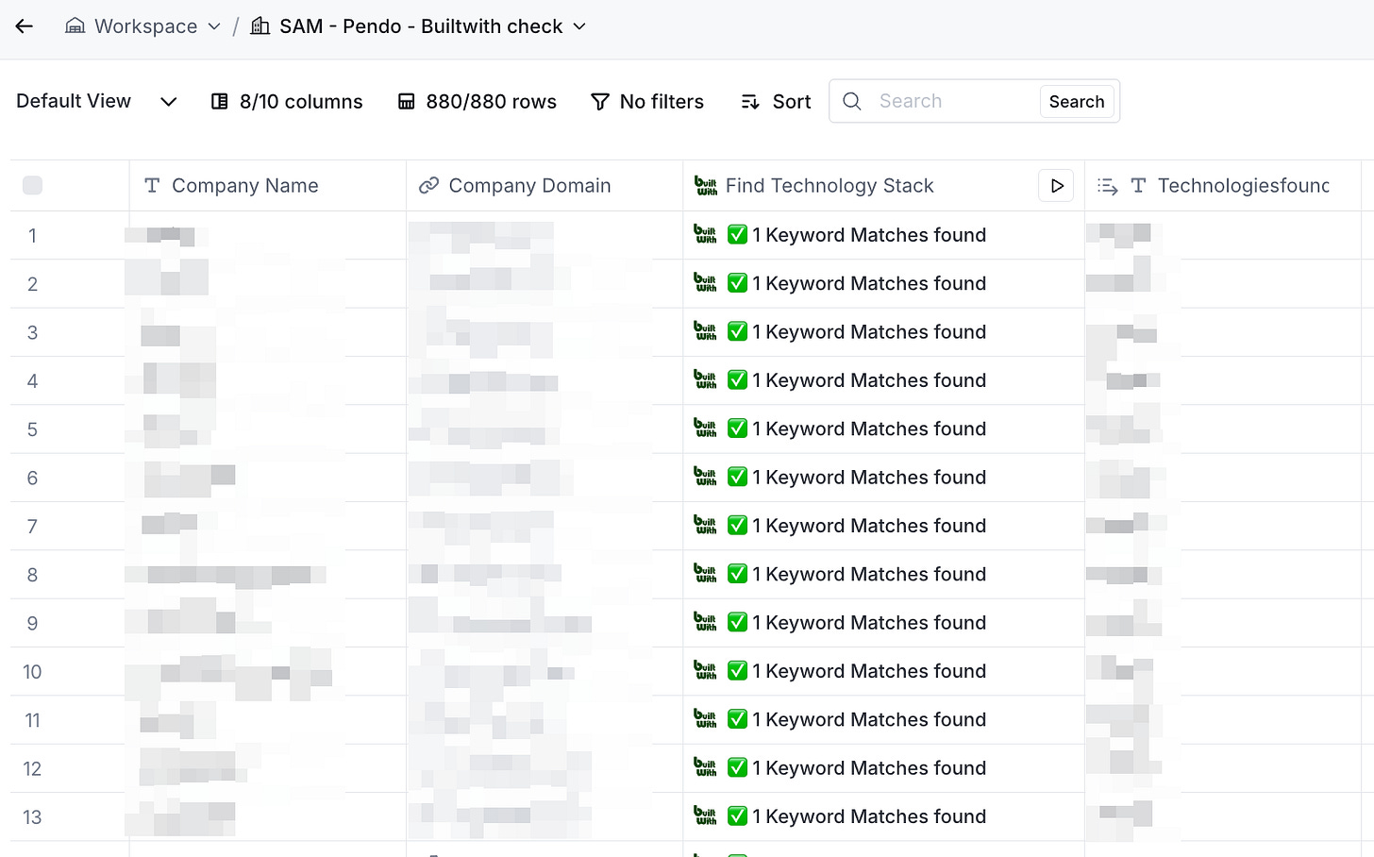Click the BuiltWith icon in row 9
Screen dimensions: 1374x857
(x=706, y=622)
